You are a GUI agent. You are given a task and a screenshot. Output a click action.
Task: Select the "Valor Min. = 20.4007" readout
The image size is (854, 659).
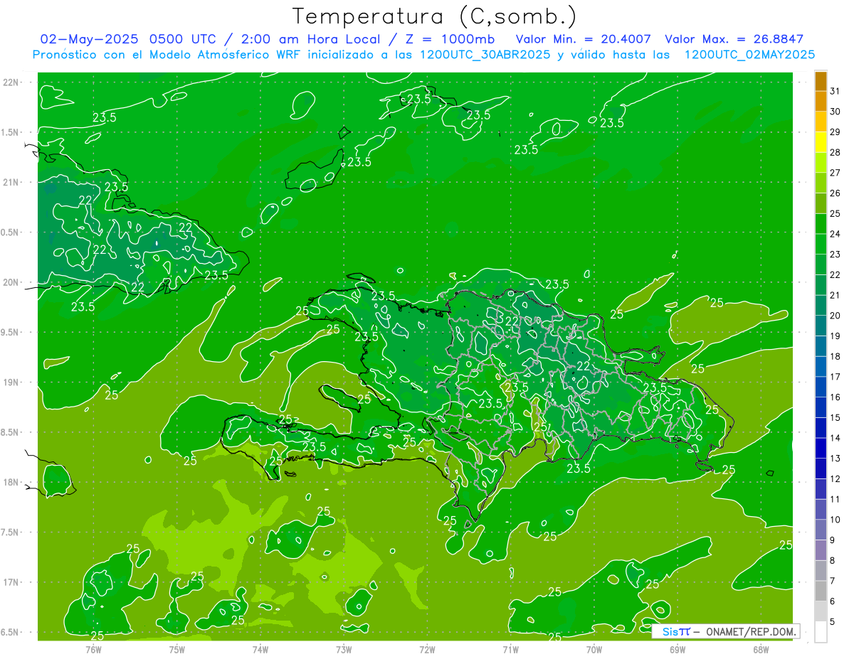pyautogui.click(x=584, y=39)
